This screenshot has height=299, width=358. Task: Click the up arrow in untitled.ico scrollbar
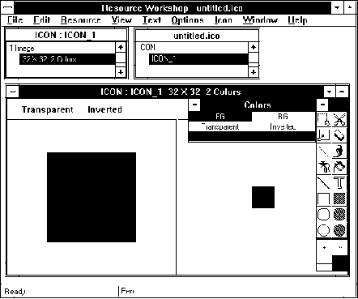coord(254,47)
